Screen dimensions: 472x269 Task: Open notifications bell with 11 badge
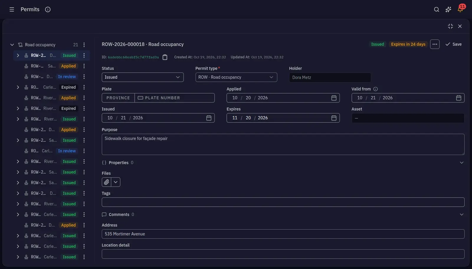tap(460, 9)
